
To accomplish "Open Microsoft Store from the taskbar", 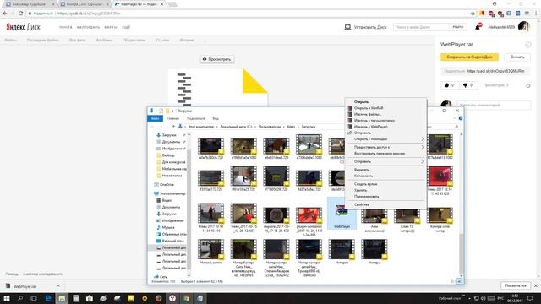I will [90, 298].
